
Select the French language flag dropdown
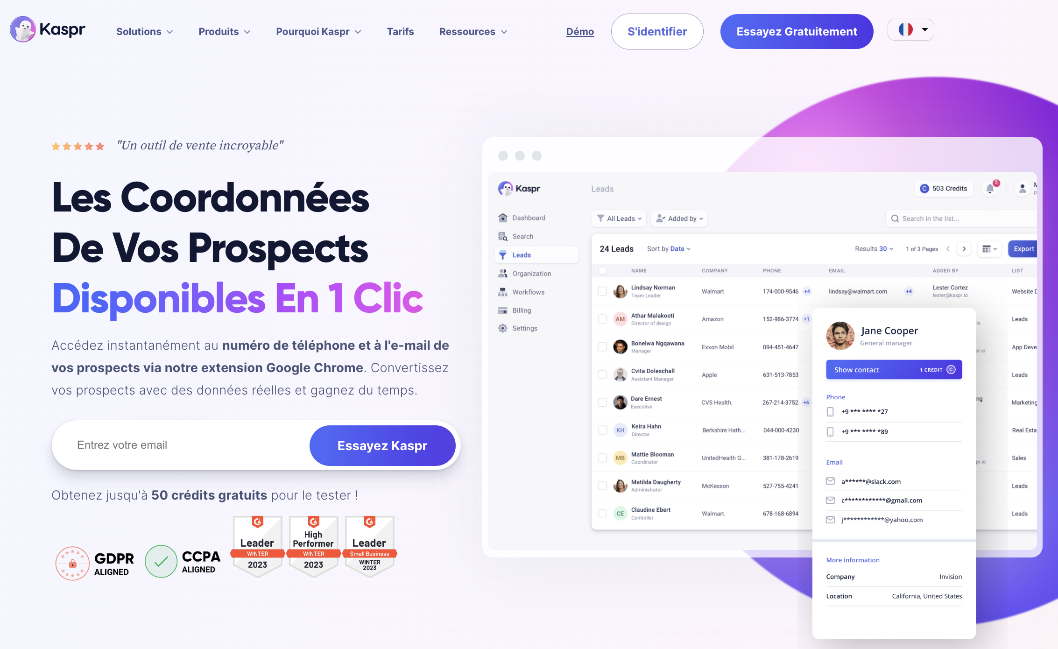click(913, 30)
